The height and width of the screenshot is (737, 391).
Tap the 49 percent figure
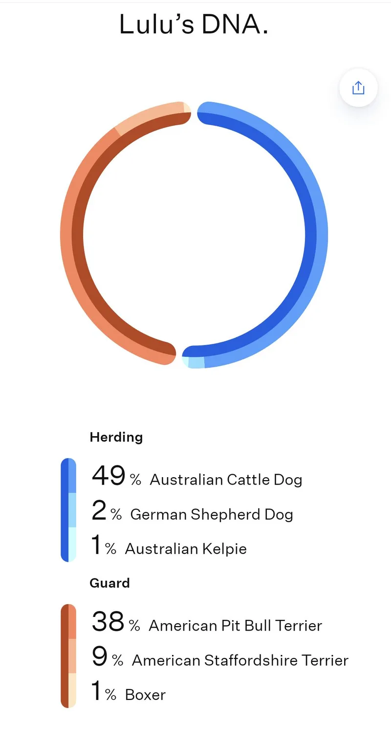[109, 476]
